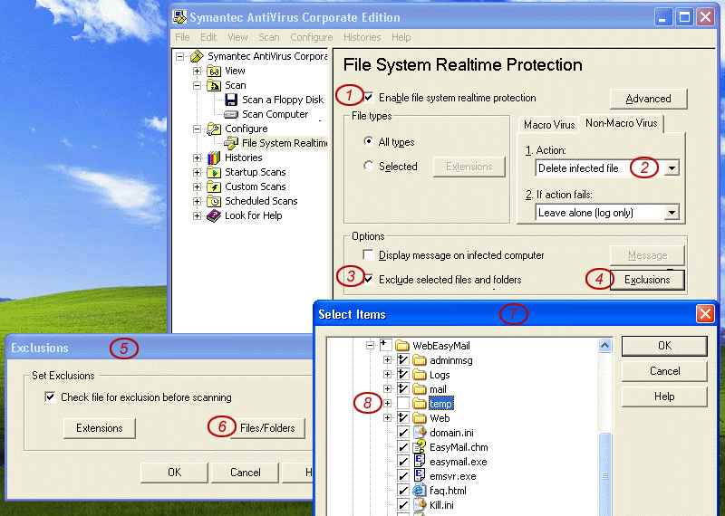Click the Startup Scans folder icon
Viewport: 725px width, 516px height.
point(214,172)
